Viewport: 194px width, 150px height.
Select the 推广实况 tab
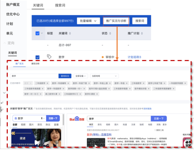[19, 64]
